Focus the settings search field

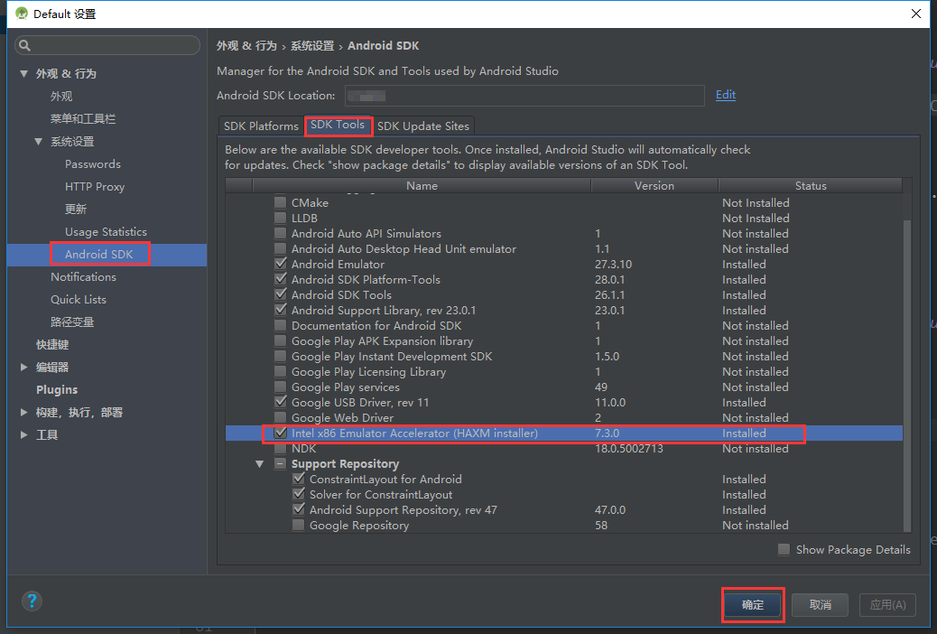107,45
